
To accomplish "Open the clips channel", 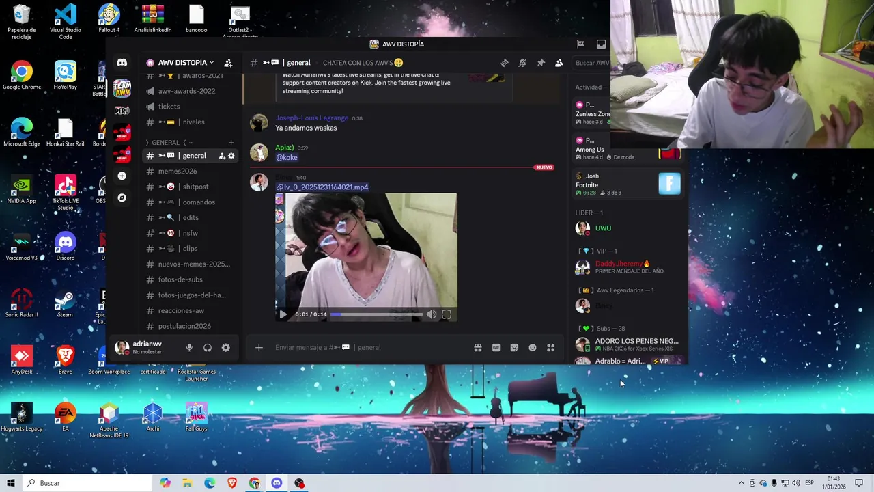I will 190,249.
